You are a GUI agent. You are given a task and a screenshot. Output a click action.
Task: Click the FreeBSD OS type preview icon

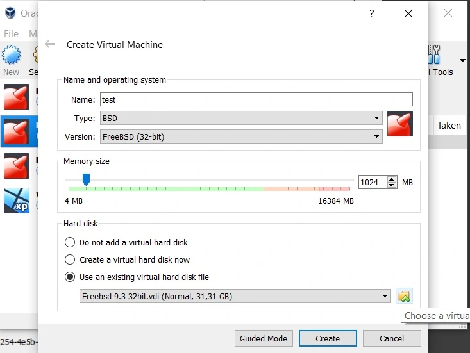399,123
